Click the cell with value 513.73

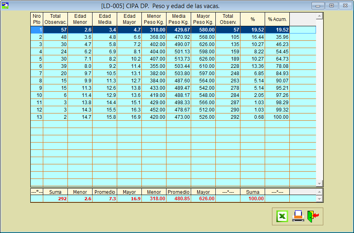[x=179, y=59]
